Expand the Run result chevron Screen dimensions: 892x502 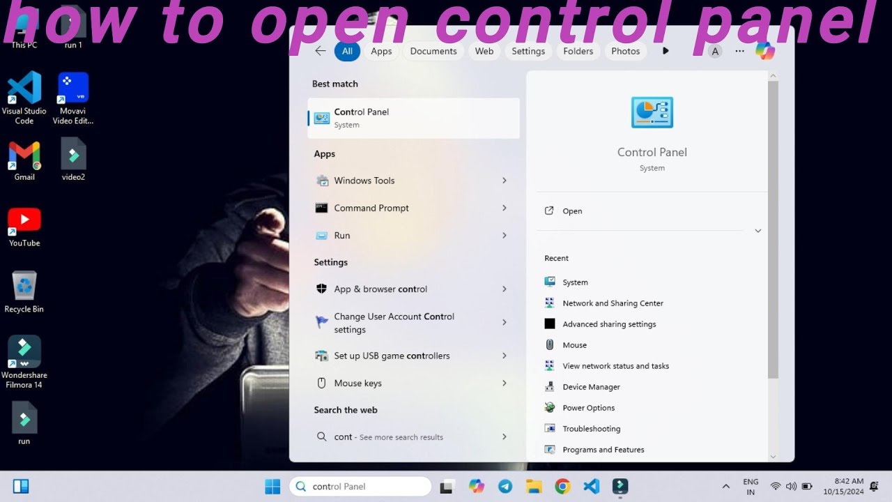coord(504,236)
